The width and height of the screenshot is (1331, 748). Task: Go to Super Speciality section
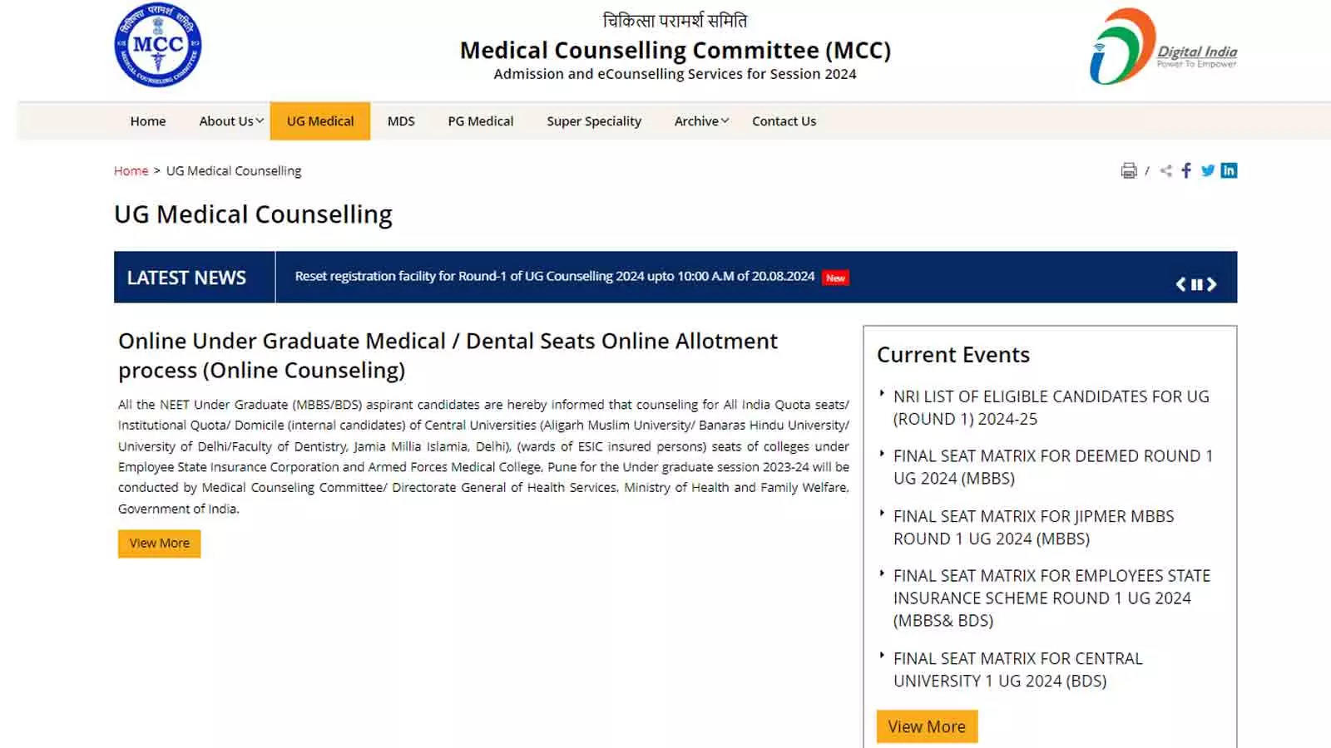[593, 121]
